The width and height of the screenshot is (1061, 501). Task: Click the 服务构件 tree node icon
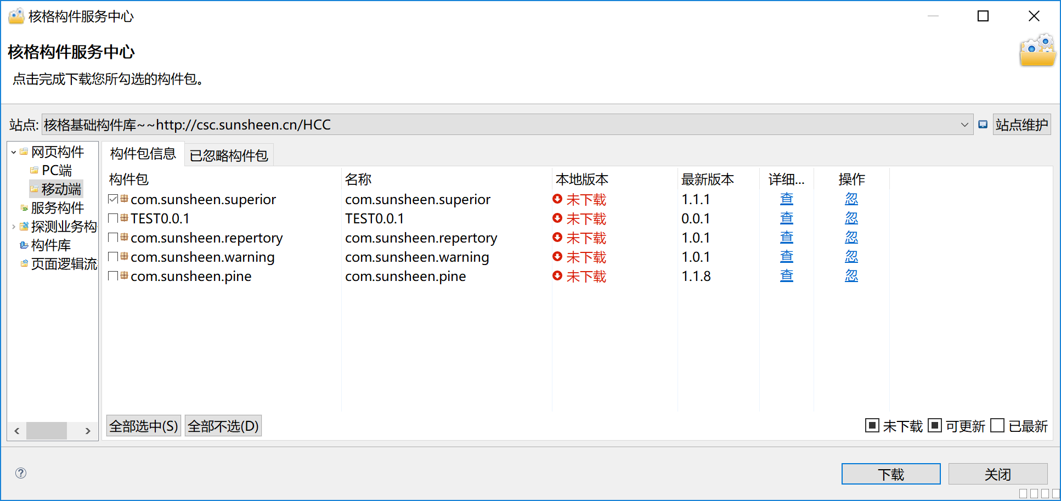(24, 208)
